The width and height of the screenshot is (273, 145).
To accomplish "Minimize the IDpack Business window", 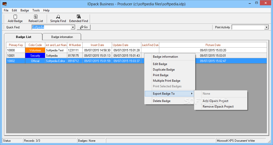I will point(250,3).
